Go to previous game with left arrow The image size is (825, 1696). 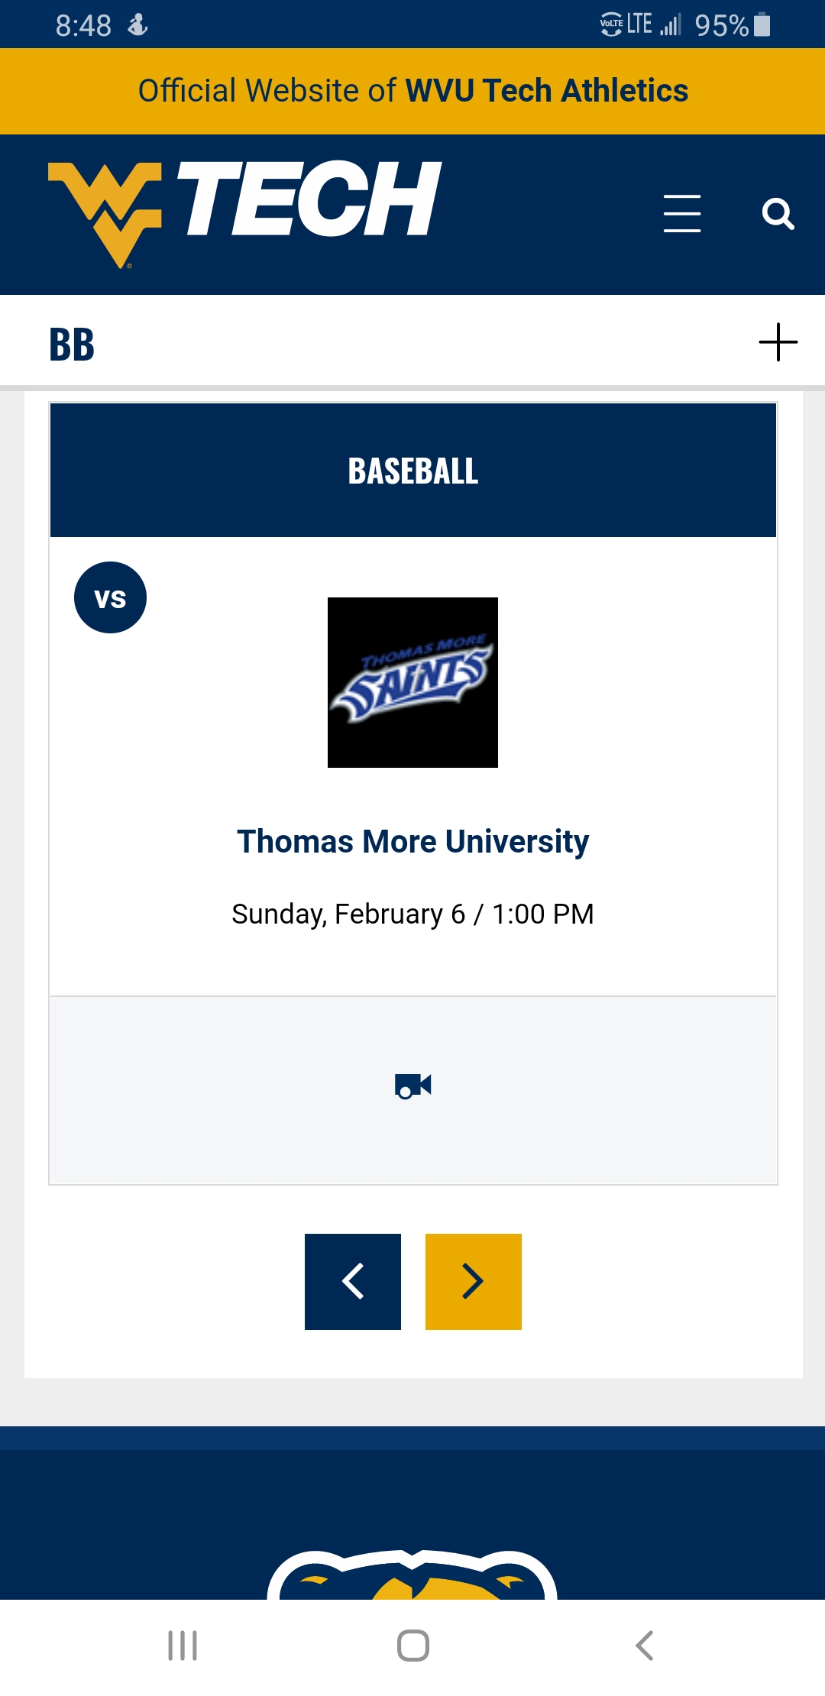[353, 1281]
